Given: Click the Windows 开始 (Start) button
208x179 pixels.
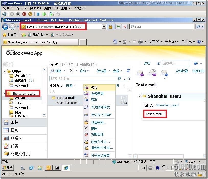Looking at the screenshot, I should [8, 167].
